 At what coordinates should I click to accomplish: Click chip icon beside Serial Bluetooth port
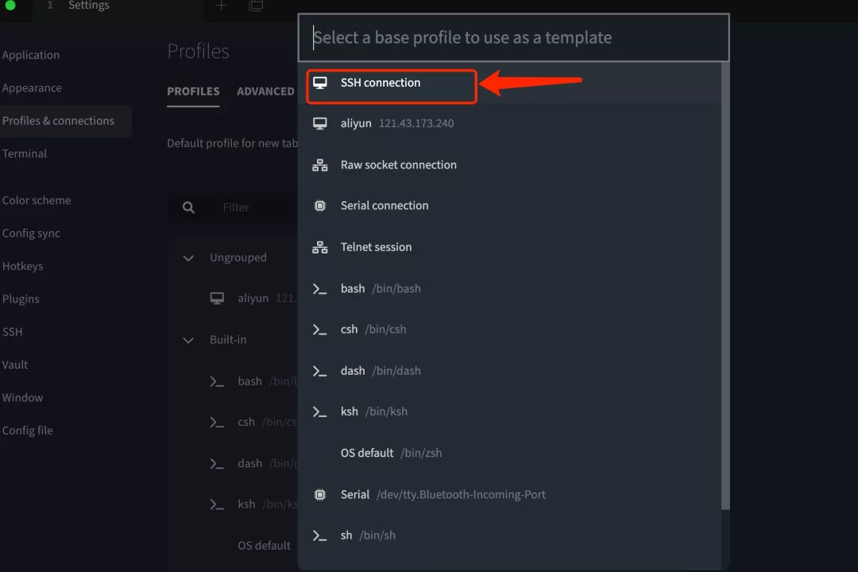coord(320,495)
